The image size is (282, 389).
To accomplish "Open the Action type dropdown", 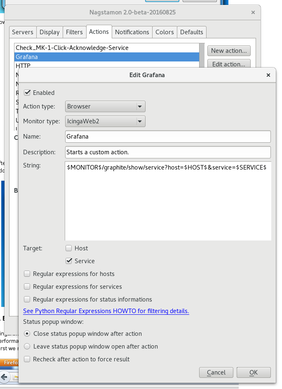I will pos(105,106).
